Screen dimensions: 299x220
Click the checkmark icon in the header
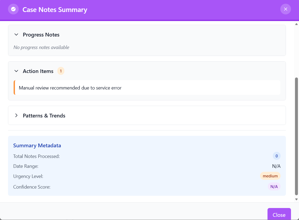[x=13, y=9]
